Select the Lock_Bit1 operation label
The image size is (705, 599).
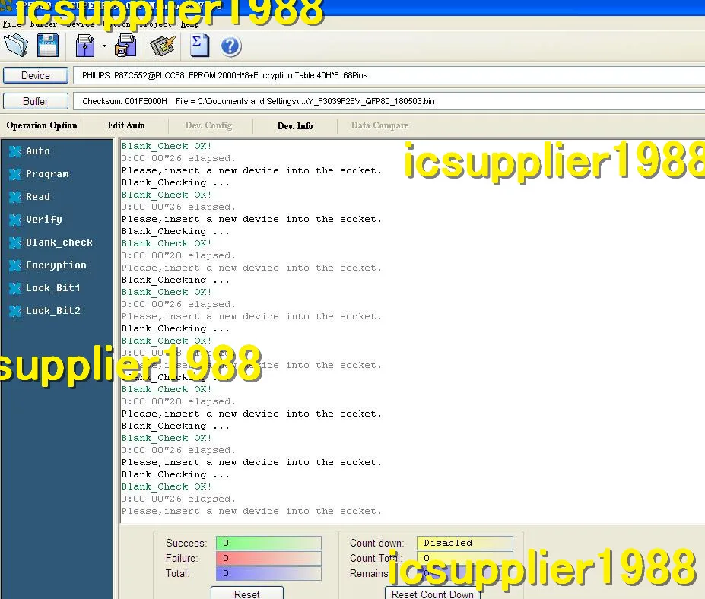click(53, 287)
